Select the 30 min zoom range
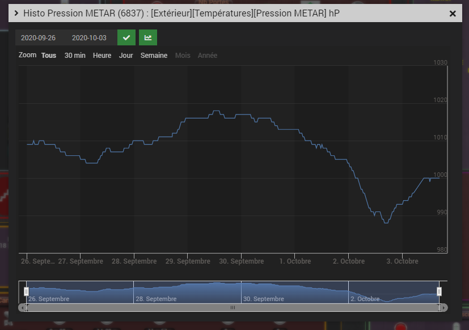This screenshot has width=469, height=330. click(75, 56)
